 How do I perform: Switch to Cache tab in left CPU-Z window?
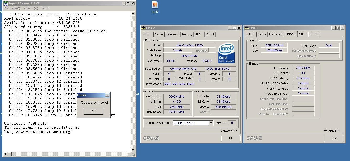(158, 34)
